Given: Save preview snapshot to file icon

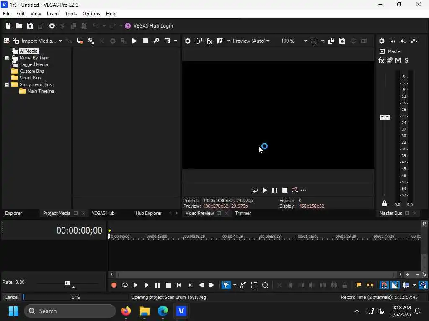Looking at the screenshot, I should [342, 41].
